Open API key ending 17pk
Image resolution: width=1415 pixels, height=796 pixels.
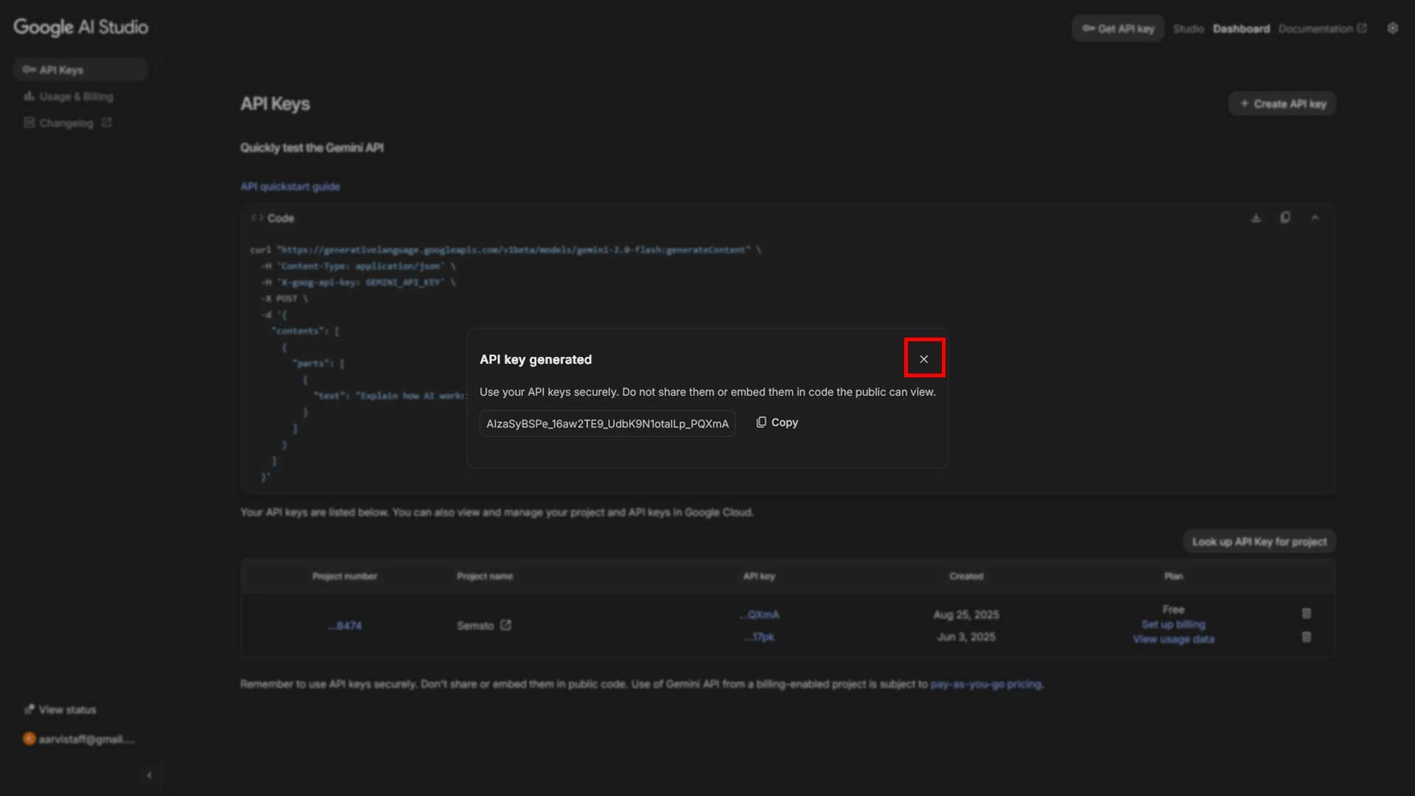pyautogui.click(x=759, y=637)
